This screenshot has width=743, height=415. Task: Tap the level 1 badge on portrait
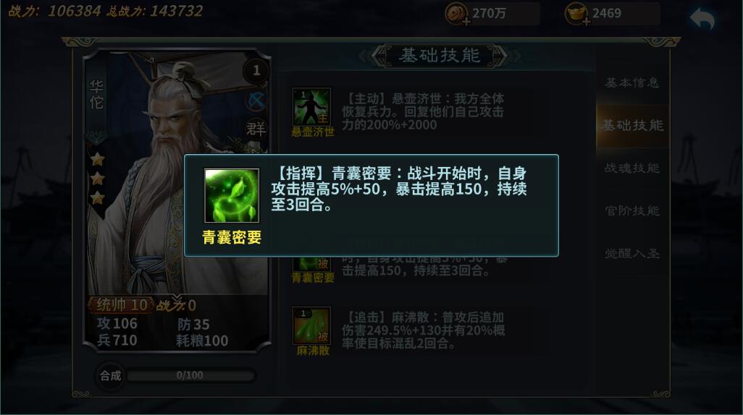256,71
